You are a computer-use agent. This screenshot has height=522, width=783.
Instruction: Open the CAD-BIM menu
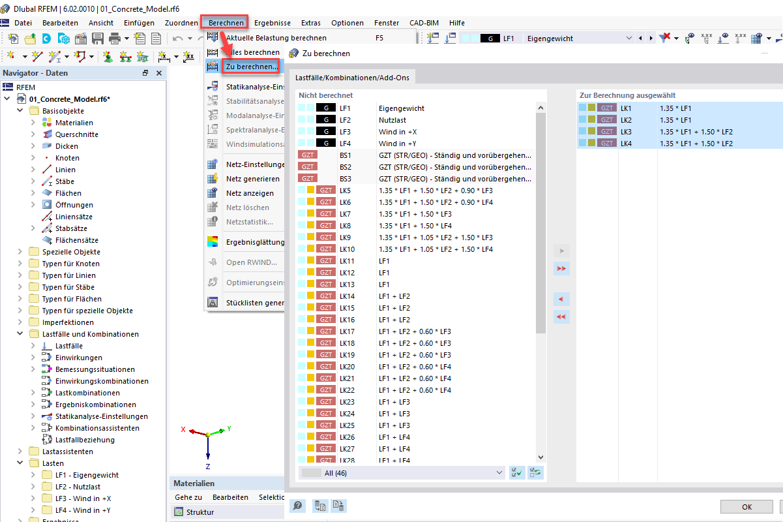click(x=424, y=23)
